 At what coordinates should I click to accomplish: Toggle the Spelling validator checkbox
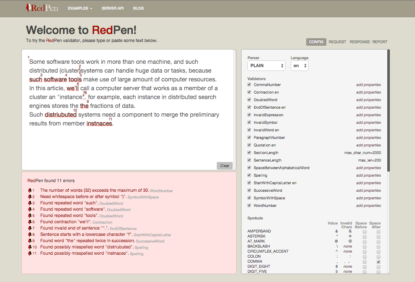coord(249,175)
